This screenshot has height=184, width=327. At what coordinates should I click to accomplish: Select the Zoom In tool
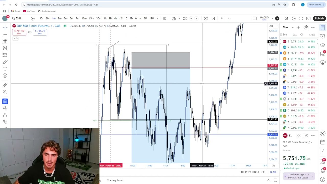tap(5, 92)
